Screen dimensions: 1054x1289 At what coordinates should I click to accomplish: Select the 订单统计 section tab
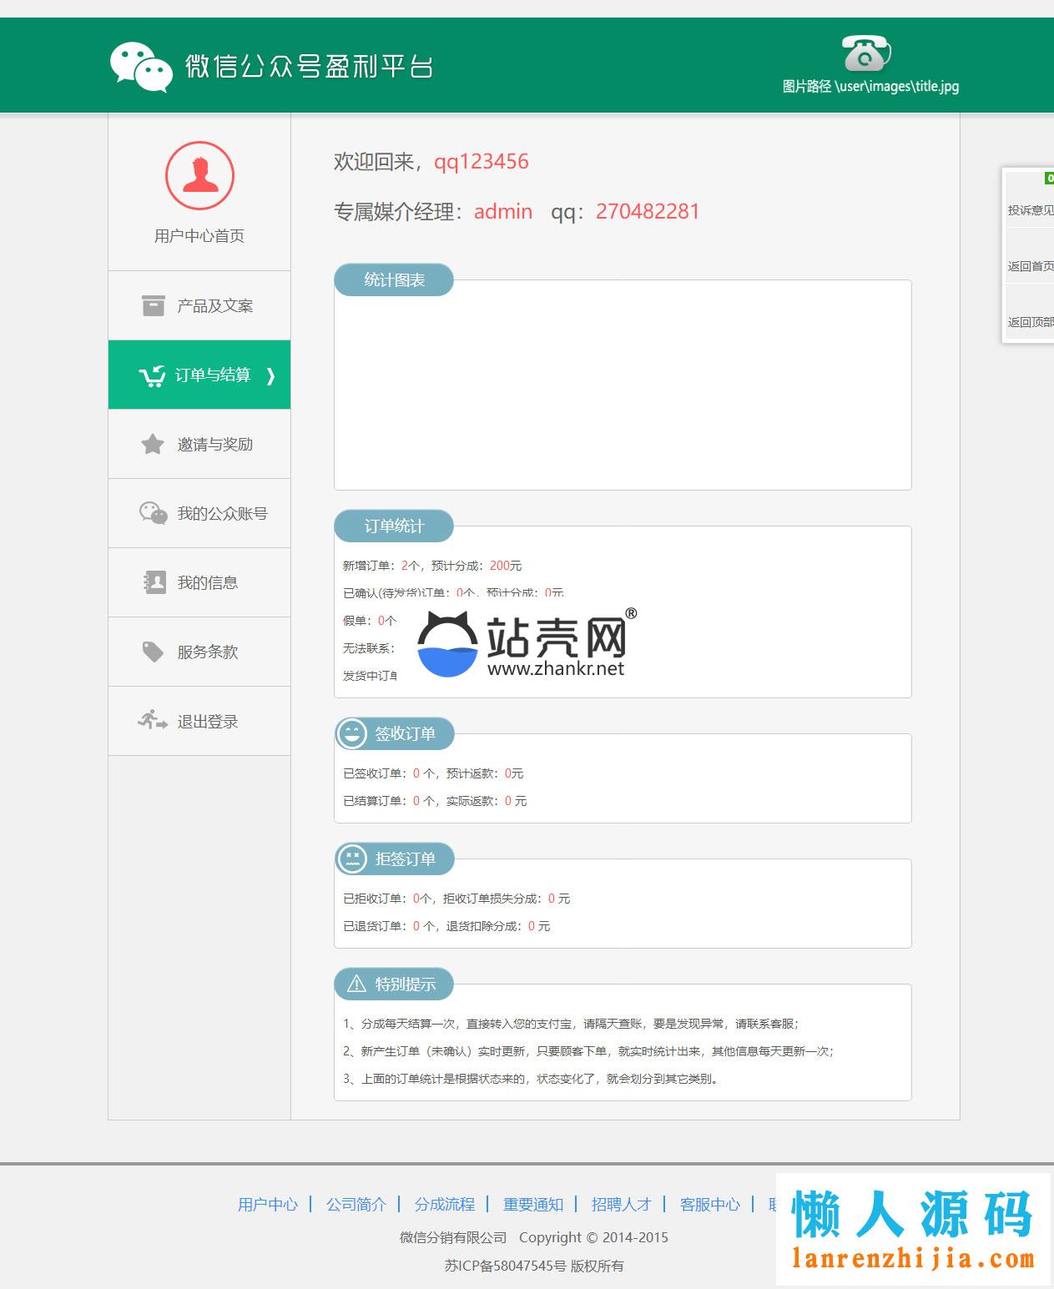(x=394, y=526)
